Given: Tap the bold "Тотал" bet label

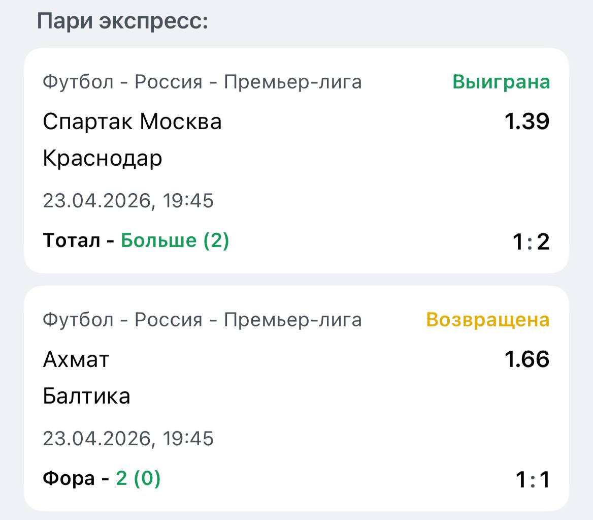Looking at the screenshot, I should point(71,240).
